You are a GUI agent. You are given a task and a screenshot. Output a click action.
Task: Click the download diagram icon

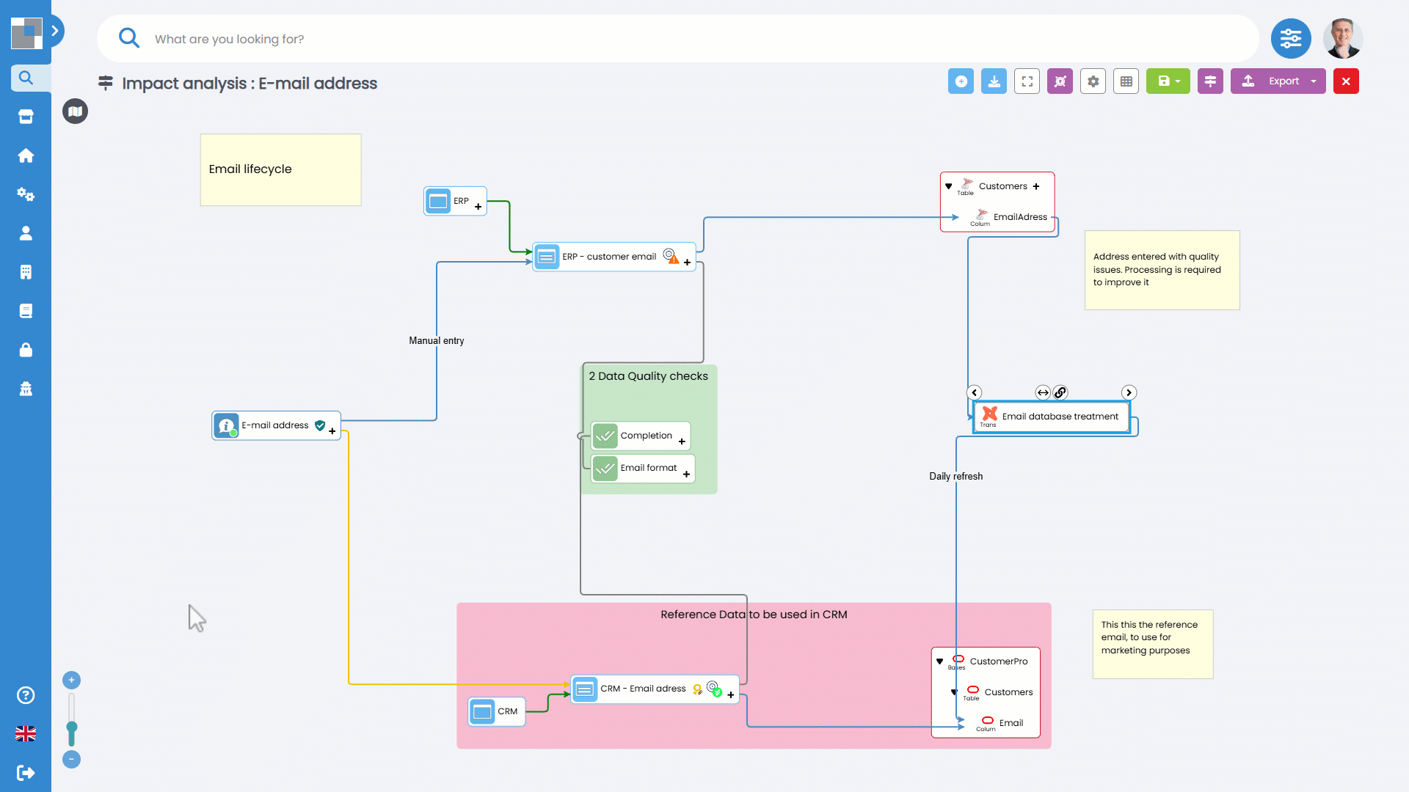pyautogui.click(x=994, y=81)
